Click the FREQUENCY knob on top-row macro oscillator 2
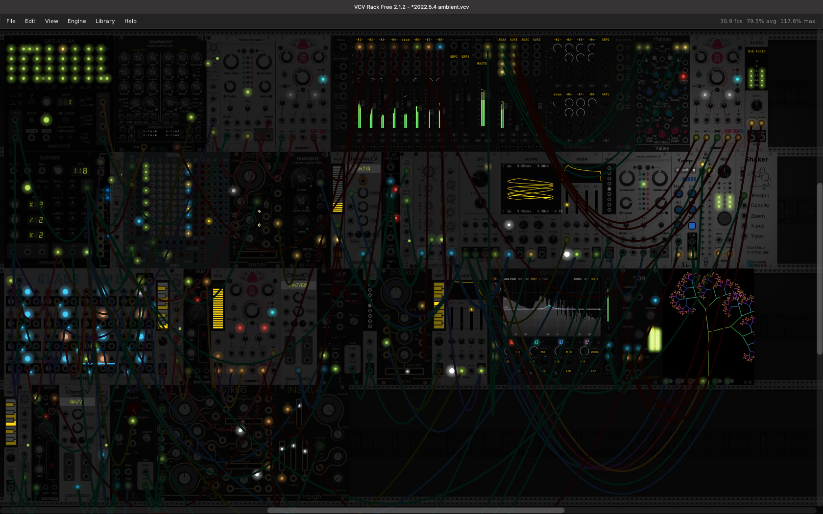 pyautogui.click(x=231, y=62)
